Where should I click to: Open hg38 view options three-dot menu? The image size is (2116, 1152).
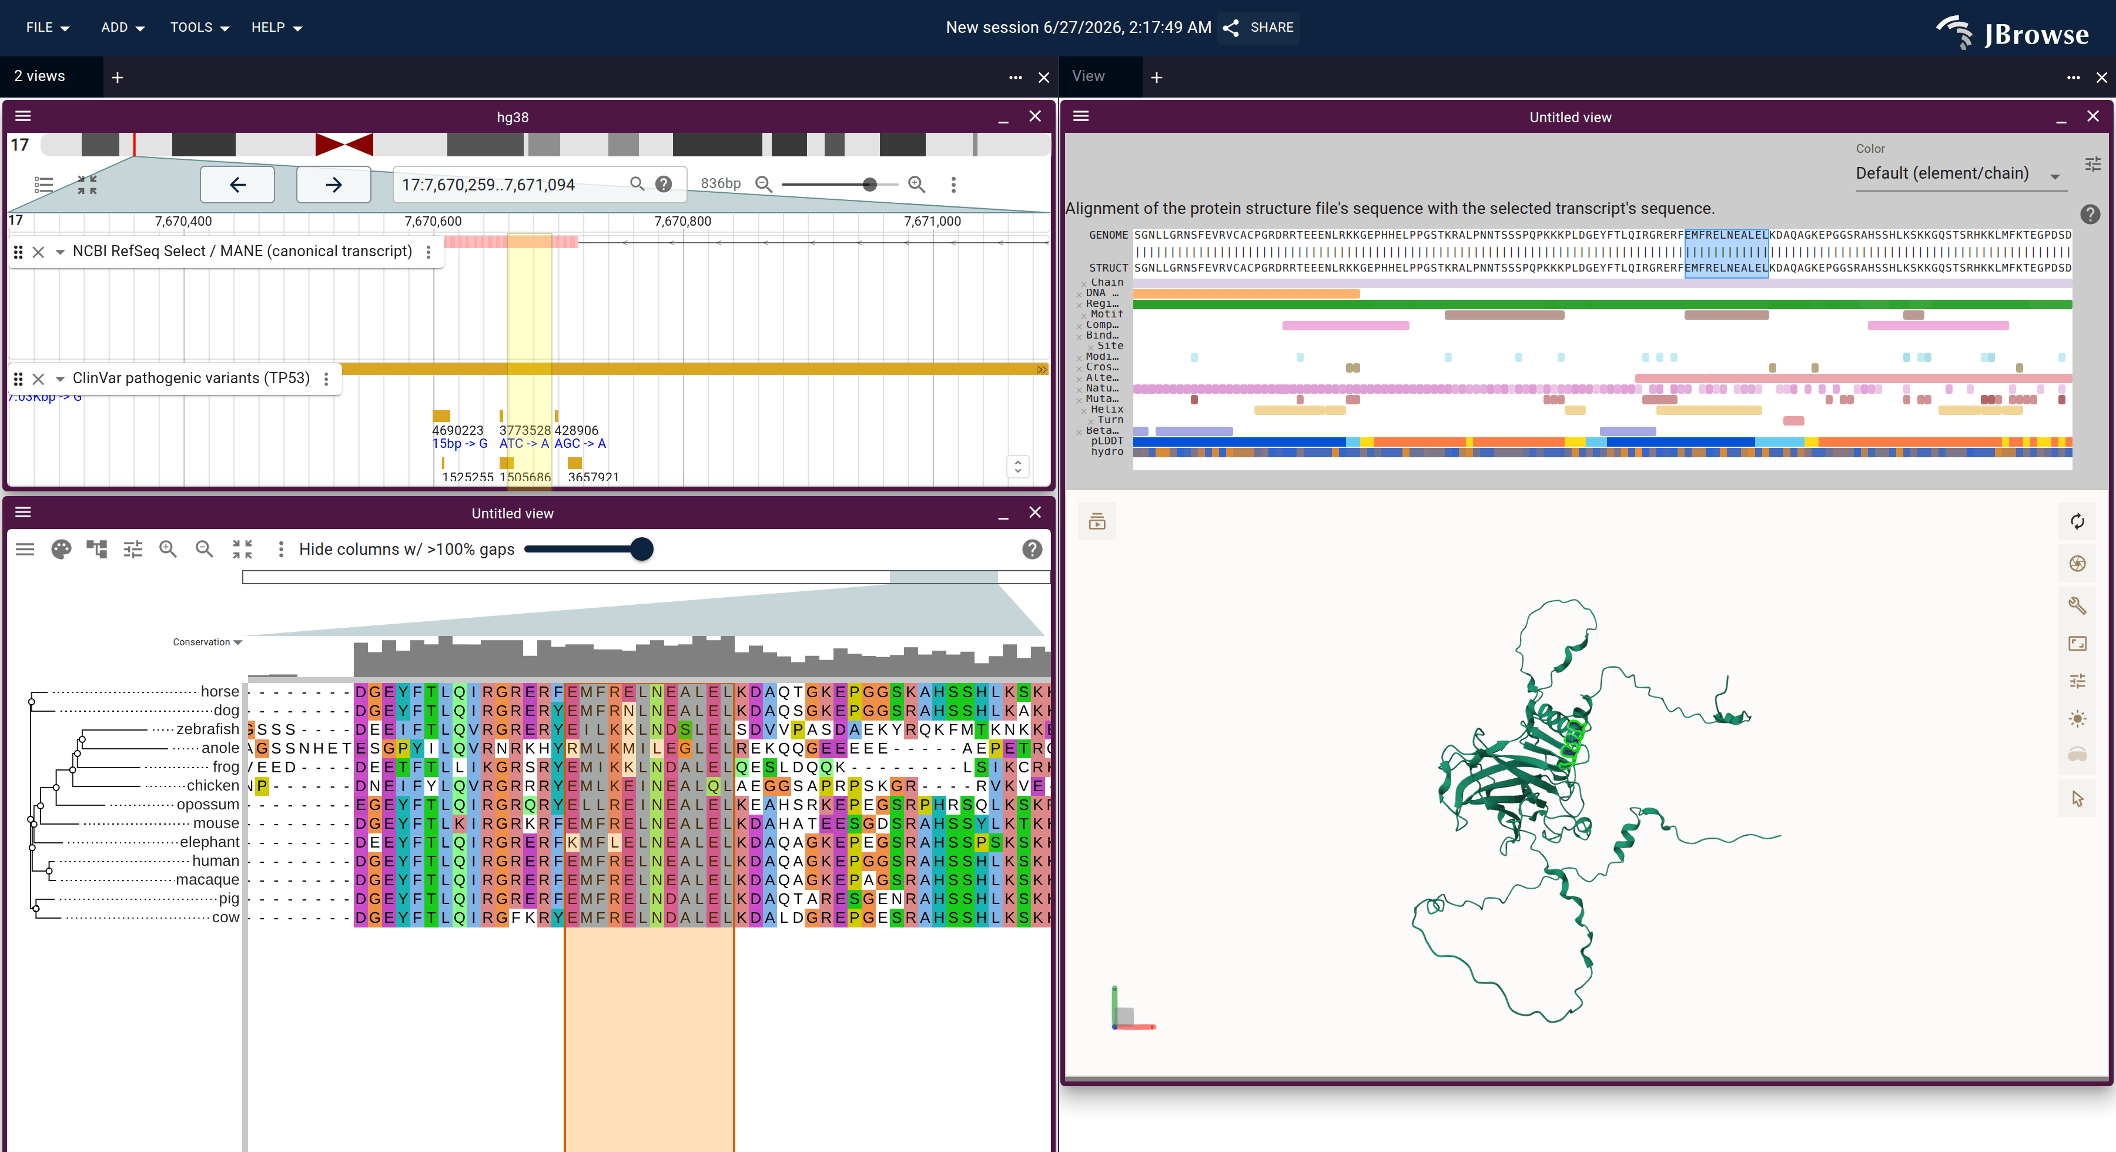point(953,184)
